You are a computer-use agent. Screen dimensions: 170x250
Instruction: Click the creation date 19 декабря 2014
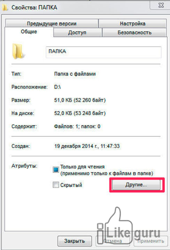click(x=87, y=146)
